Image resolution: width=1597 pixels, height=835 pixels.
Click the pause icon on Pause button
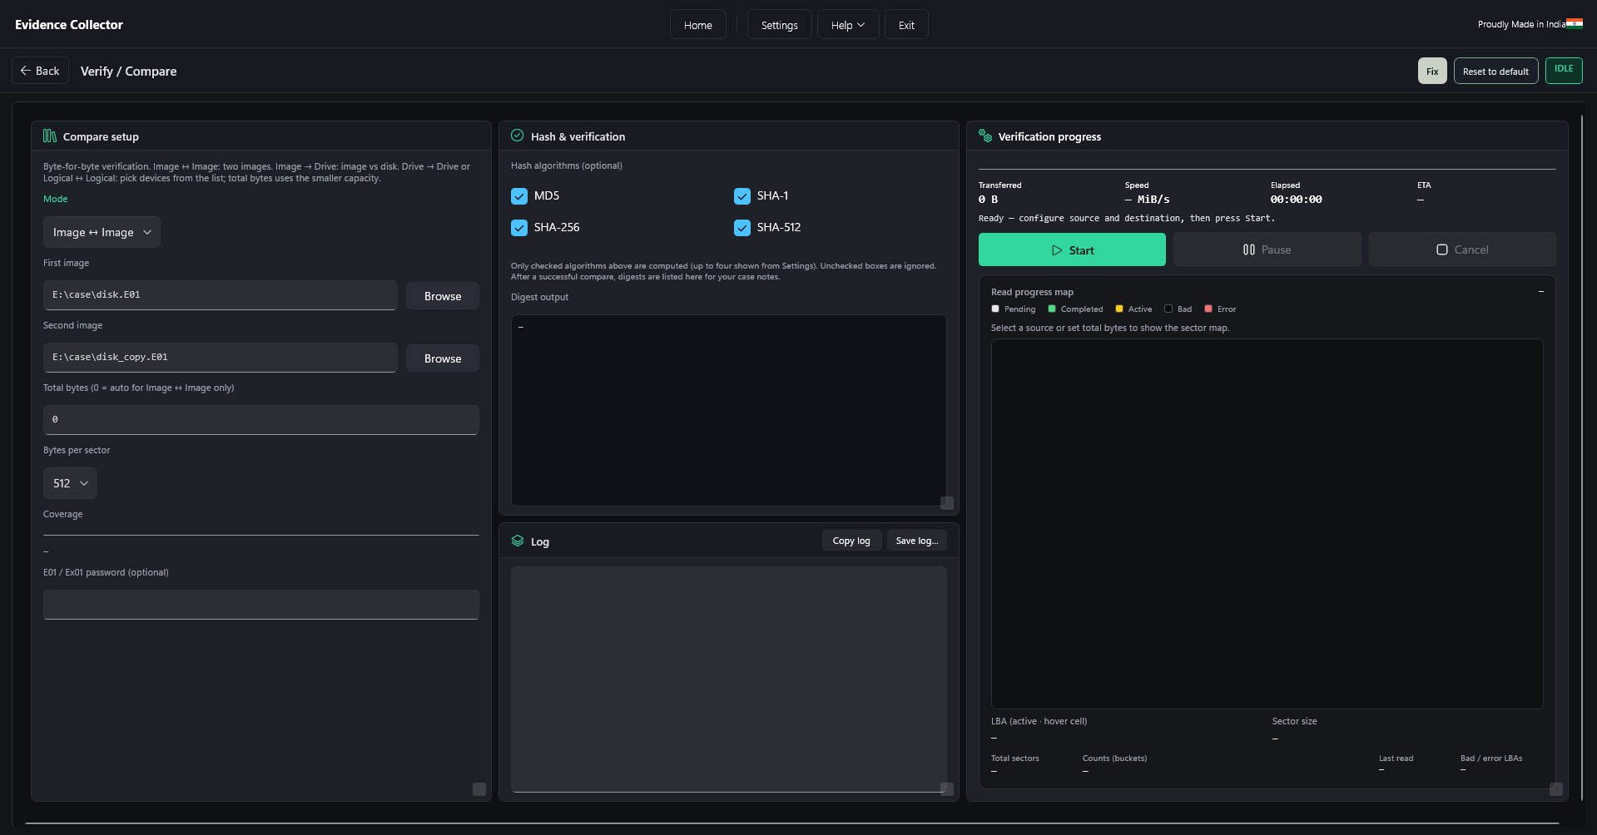pos(1249,250)
